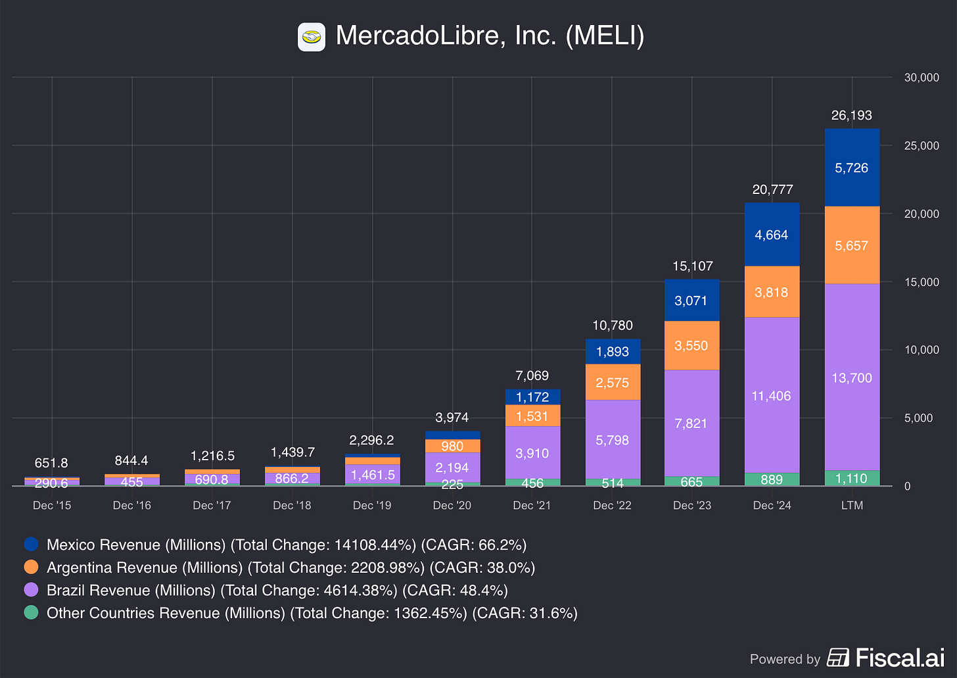Click the 'Powered by' text
957x678 pixels.
(x=785, y=659)
